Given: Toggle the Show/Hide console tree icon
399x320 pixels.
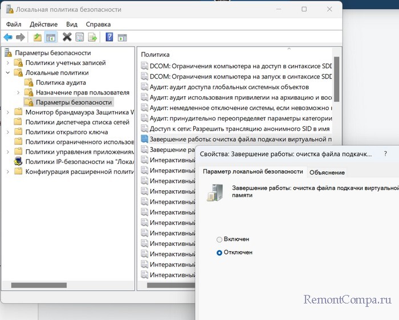Looking at the screenshot, I should click(x=50, y=38).
